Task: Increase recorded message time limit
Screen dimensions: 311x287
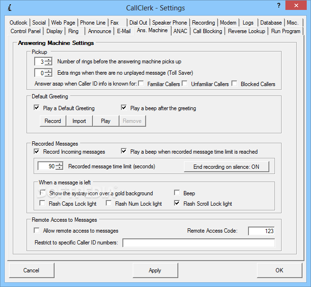Action: tap(59, 164)
